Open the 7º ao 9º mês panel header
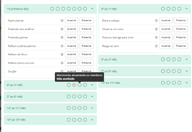Screen dimensions: 192x132 pyautogui.click(x=186, y=71)
